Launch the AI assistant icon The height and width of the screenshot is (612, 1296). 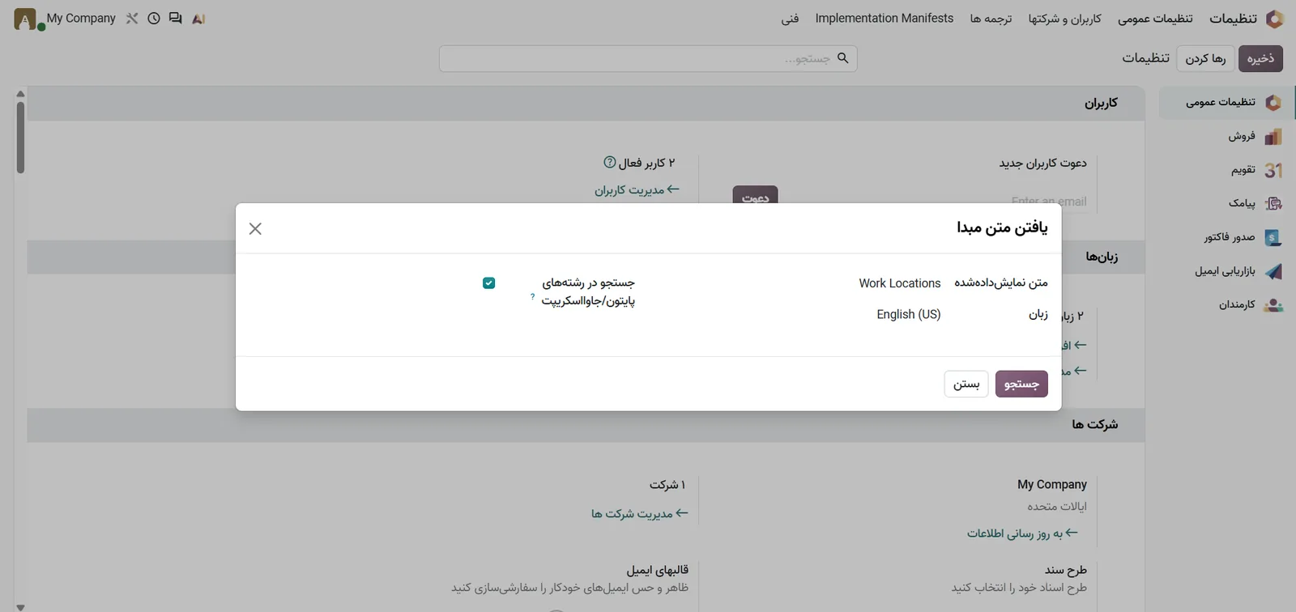click(x=198, y=18)
